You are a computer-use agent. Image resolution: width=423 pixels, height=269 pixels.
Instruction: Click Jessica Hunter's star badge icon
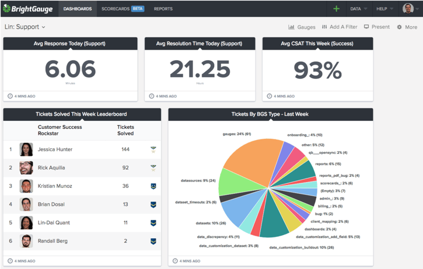[153, 149]
